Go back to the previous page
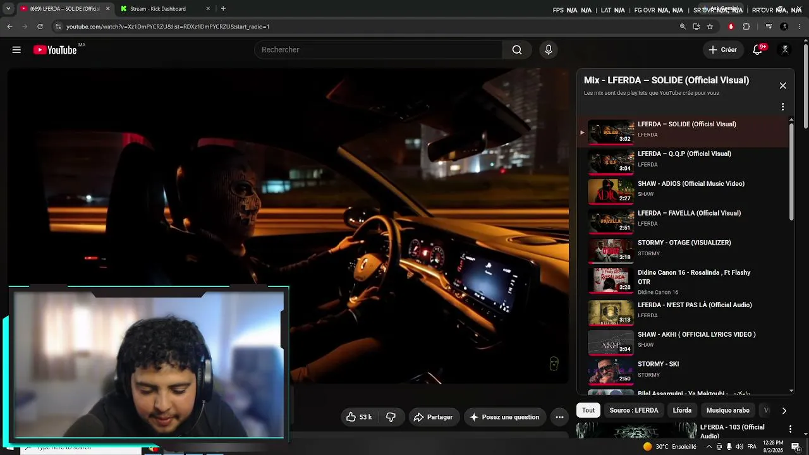Viewport: 809px width, 455px height. pos(9,27)
